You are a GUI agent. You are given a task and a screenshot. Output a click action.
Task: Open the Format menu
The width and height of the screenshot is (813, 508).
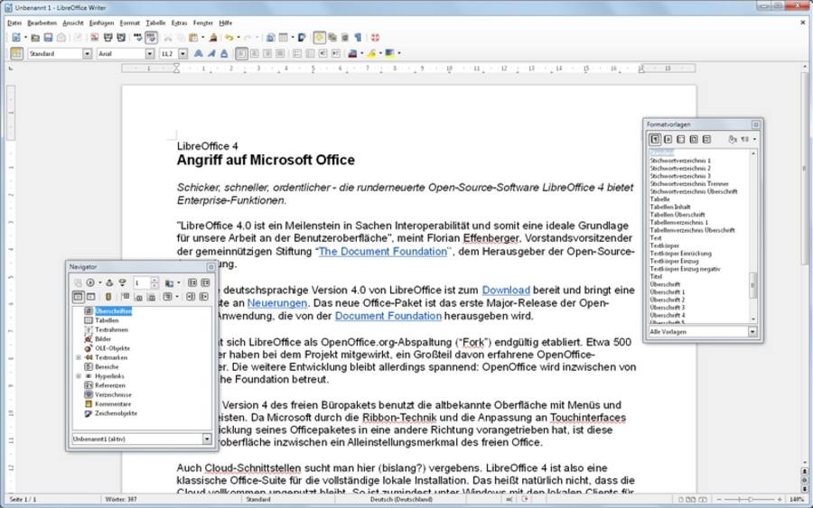pyautogui.click(x=129, y=23)
